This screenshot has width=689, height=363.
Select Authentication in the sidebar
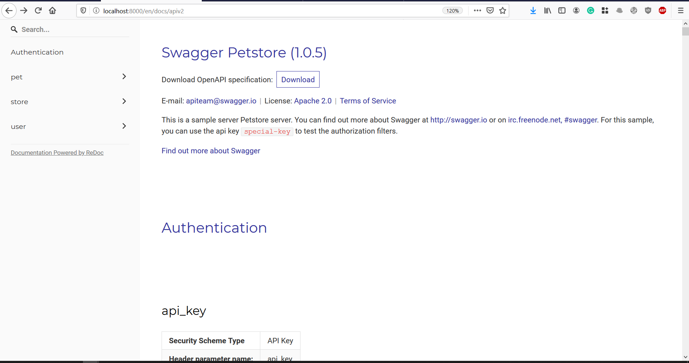click(37, 52)
